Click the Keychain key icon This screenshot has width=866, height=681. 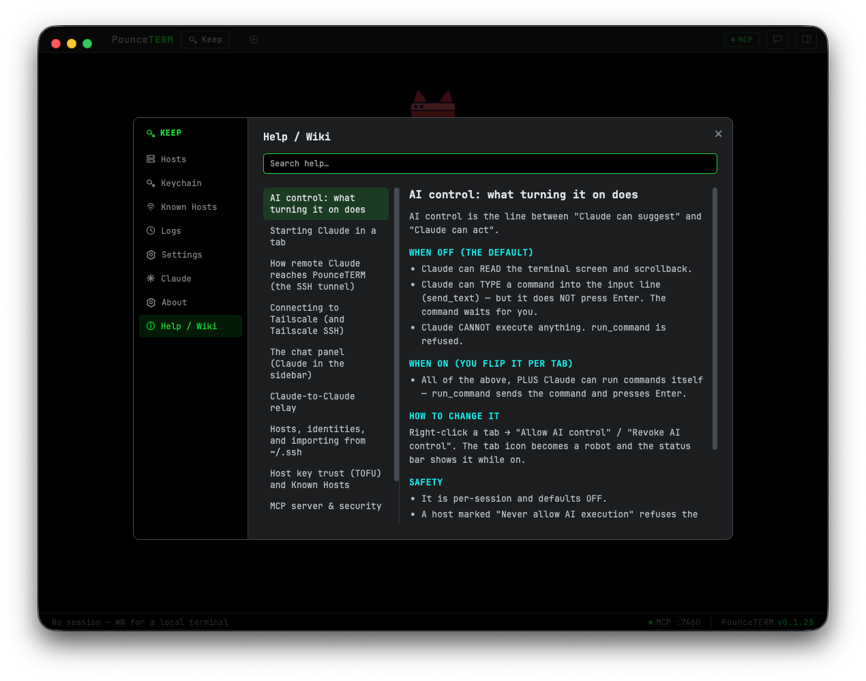pyautogui.click(x=151, y=183)
